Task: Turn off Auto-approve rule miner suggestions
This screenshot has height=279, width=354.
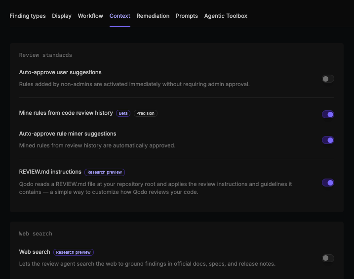Action: (328, 140)
